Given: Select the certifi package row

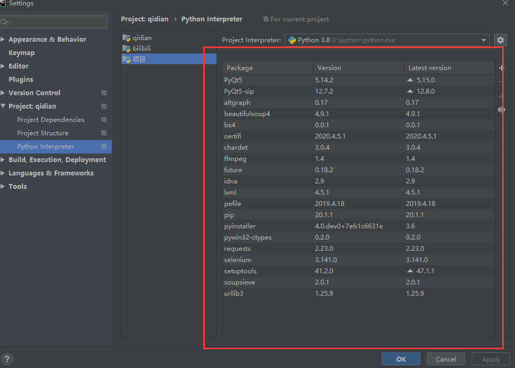Looking at the screenshot, I should (x=359, y=136).
